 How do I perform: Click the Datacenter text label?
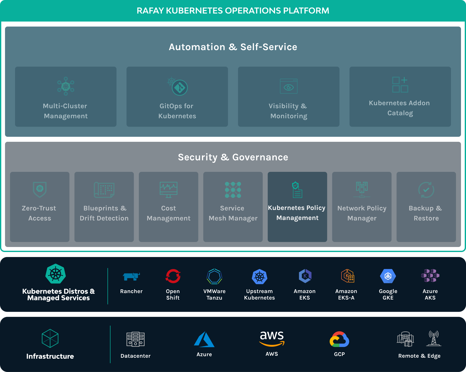(136, 356)
